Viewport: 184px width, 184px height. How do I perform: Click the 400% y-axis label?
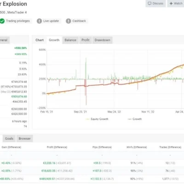pos(42,64)
